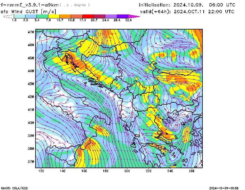Select the light purple legend swatch
The height and width of the screenshot is (190, 245).
click(111, 16)
